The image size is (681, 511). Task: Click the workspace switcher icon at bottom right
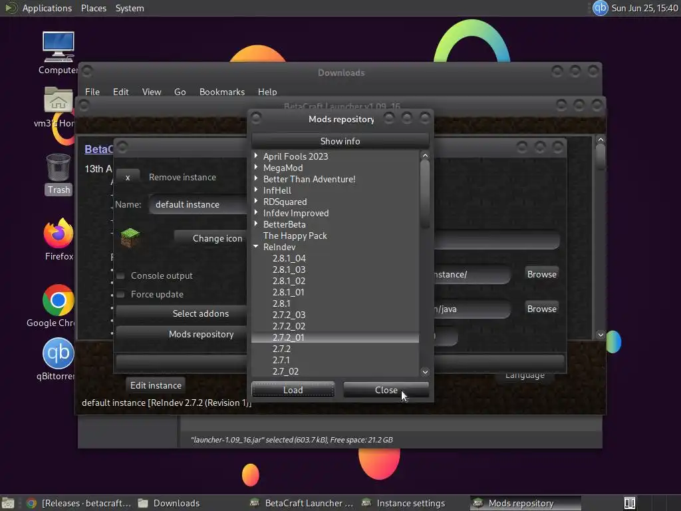(x=630, y=503)
